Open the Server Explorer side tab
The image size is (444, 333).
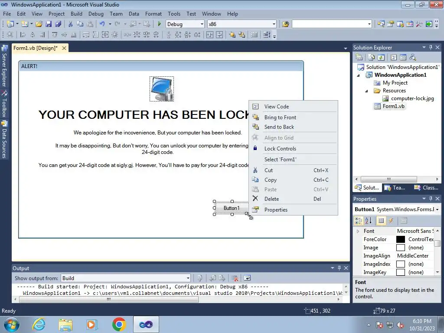click(4, 66)
